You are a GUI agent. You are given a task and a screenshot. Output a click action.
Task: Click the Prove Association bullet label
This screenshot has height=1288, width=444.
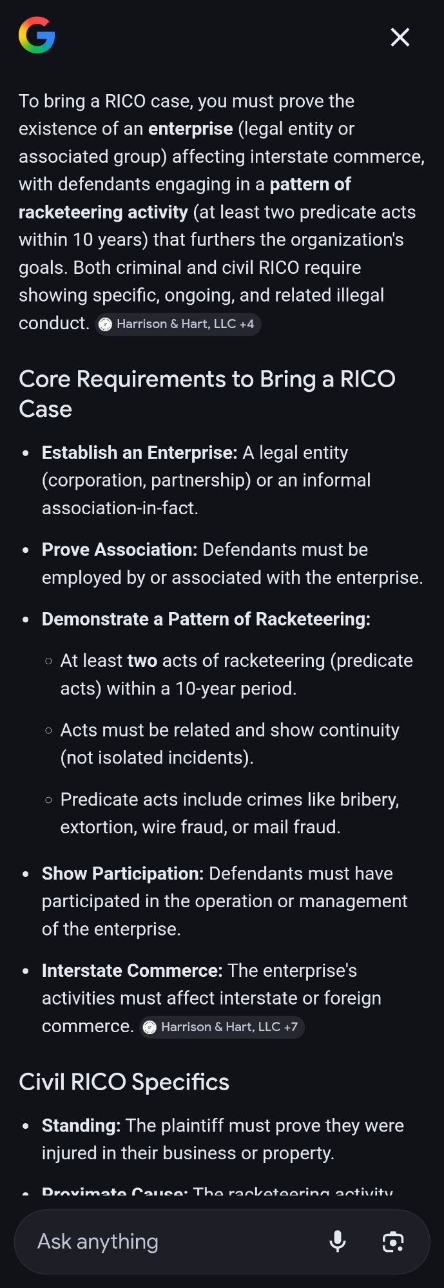click(x=119, y=550)
